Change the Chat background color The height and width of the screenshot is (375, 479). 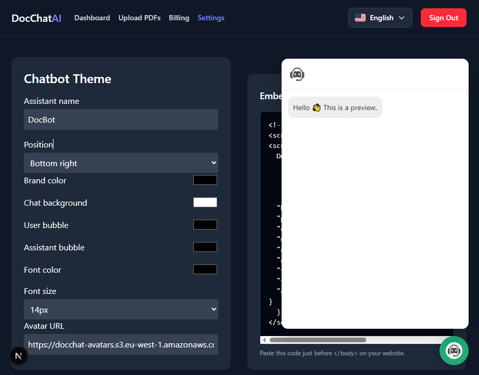tap(205, 202)
